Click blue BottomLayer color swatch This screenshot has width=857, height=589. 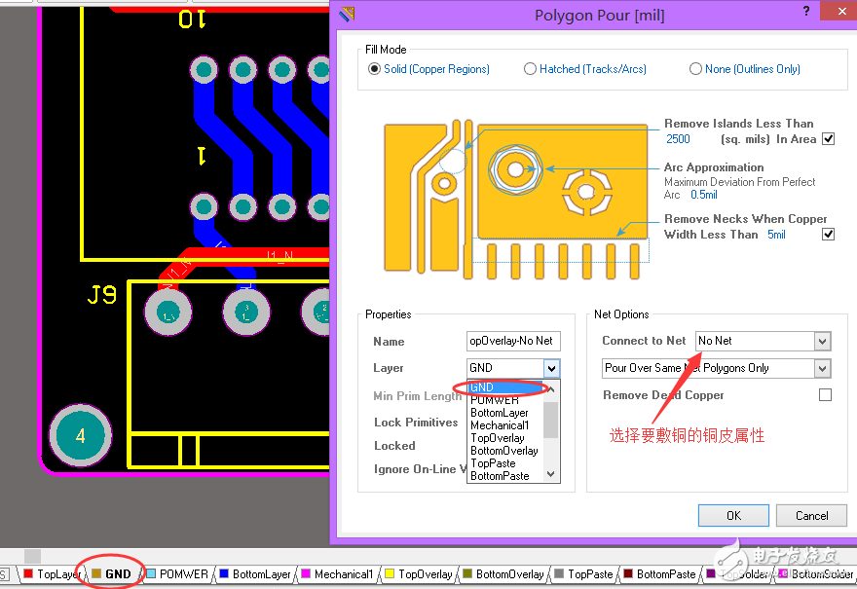tap(224, 573)
